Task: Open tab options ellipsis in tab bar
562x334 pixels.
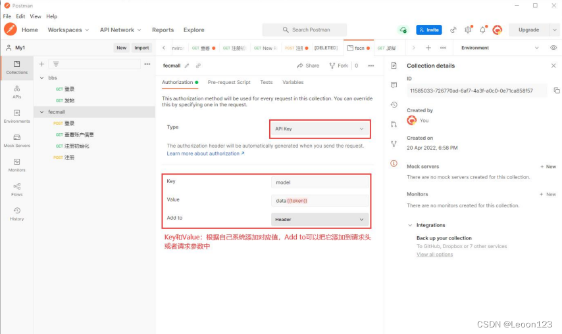Action: pos(443,47)
